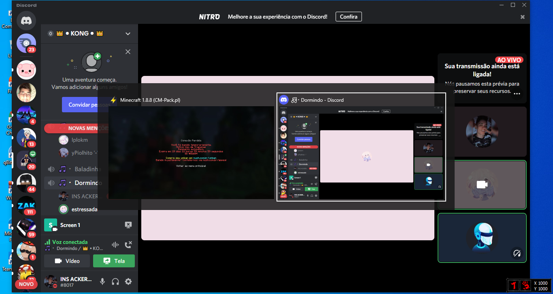Click the Convidar pessoas button
This screenshot has width=553, height=294.
coord(86,105)
